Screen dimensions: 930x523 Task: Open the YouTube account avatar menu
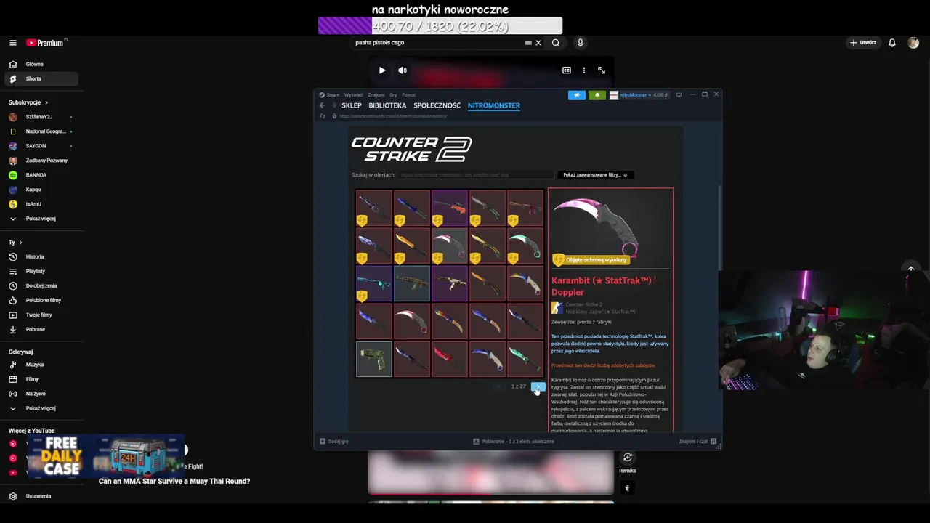point(913,43)
